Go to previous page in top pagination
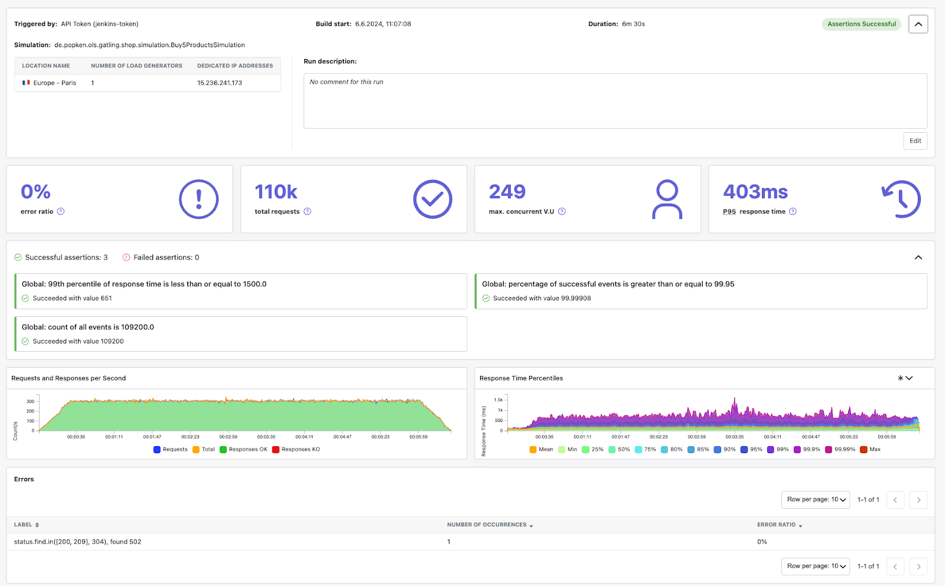Image resolution: width=945 pixels, height=586 pixels. (x=895, y=500)
